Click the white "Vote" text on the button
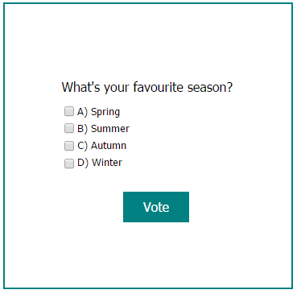The height and width of the screenshot is (294, 297). click(x=156, y=207)
